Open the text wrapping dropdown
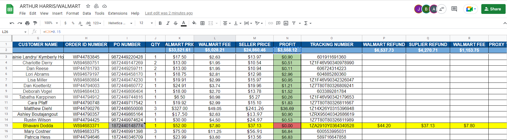This screenshot has height=140, width=507. (248, 23)
